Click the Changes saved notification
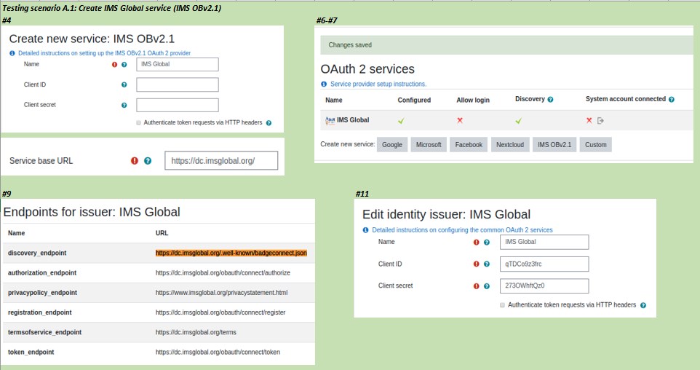700x370 pixels. click(x=506, y=44)
